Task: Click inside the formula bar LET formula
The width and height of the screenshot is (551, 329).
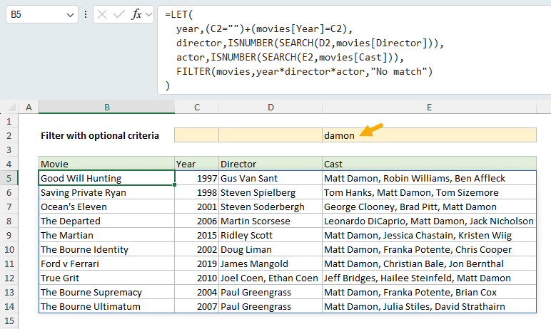Action: [354, 50]
